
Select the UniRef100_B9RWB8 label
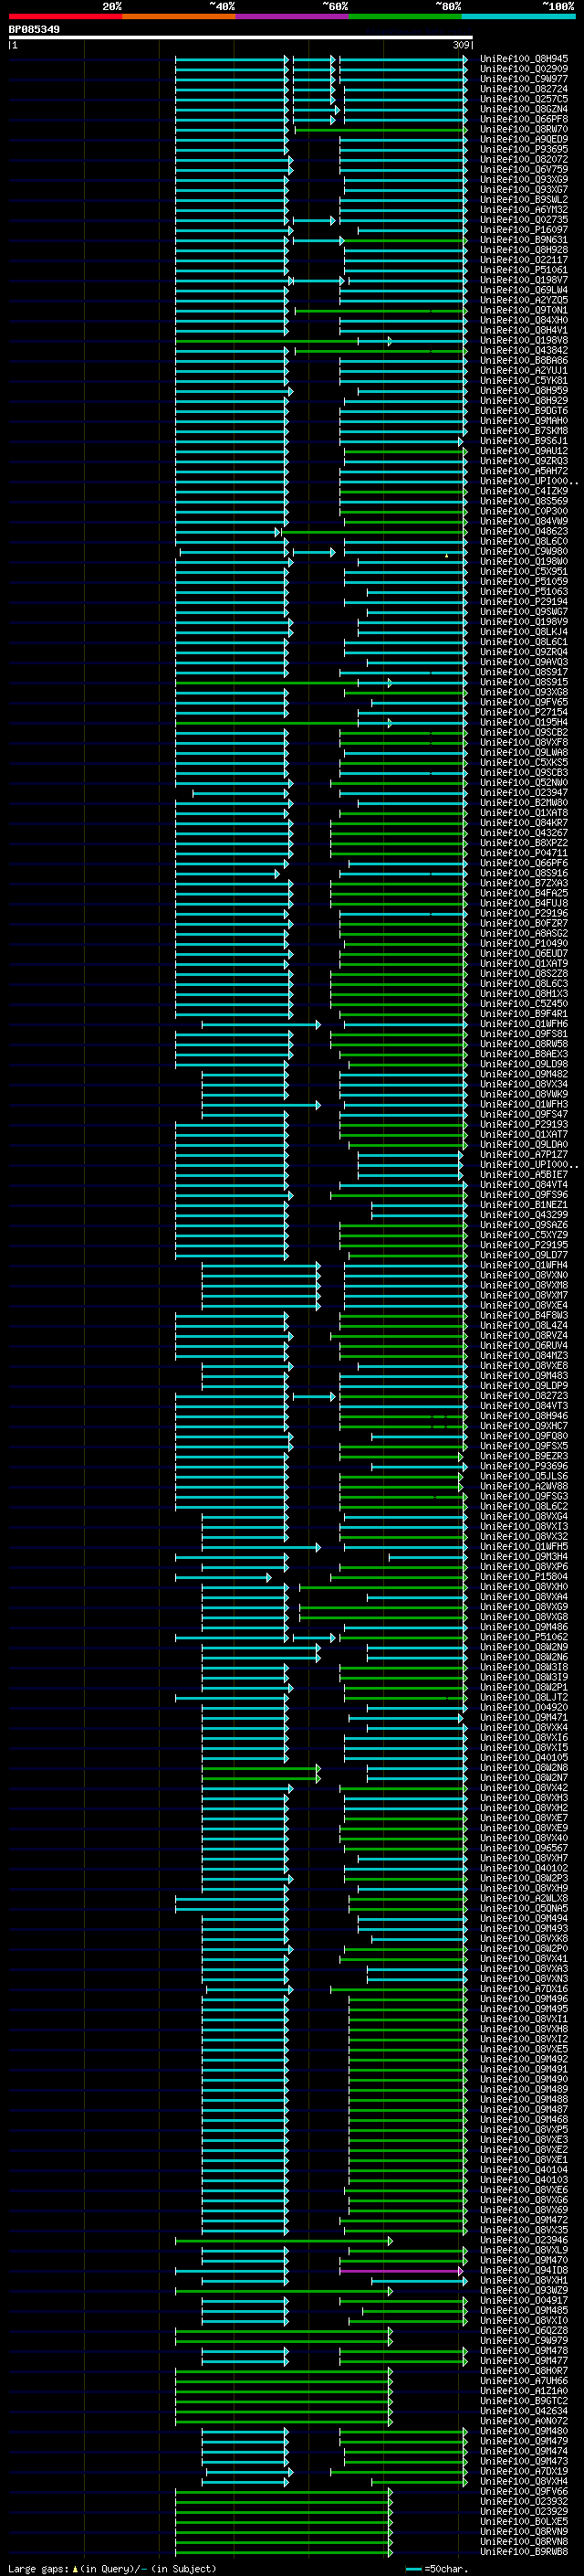[524, 2552]
